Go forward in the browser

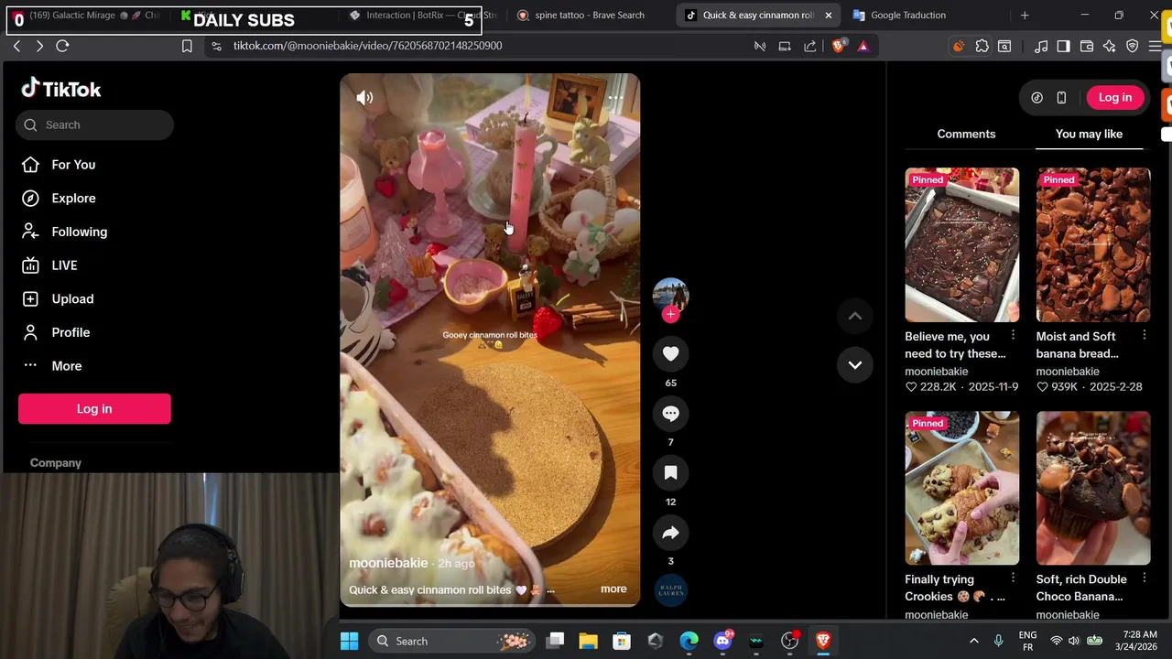(39, 46)
